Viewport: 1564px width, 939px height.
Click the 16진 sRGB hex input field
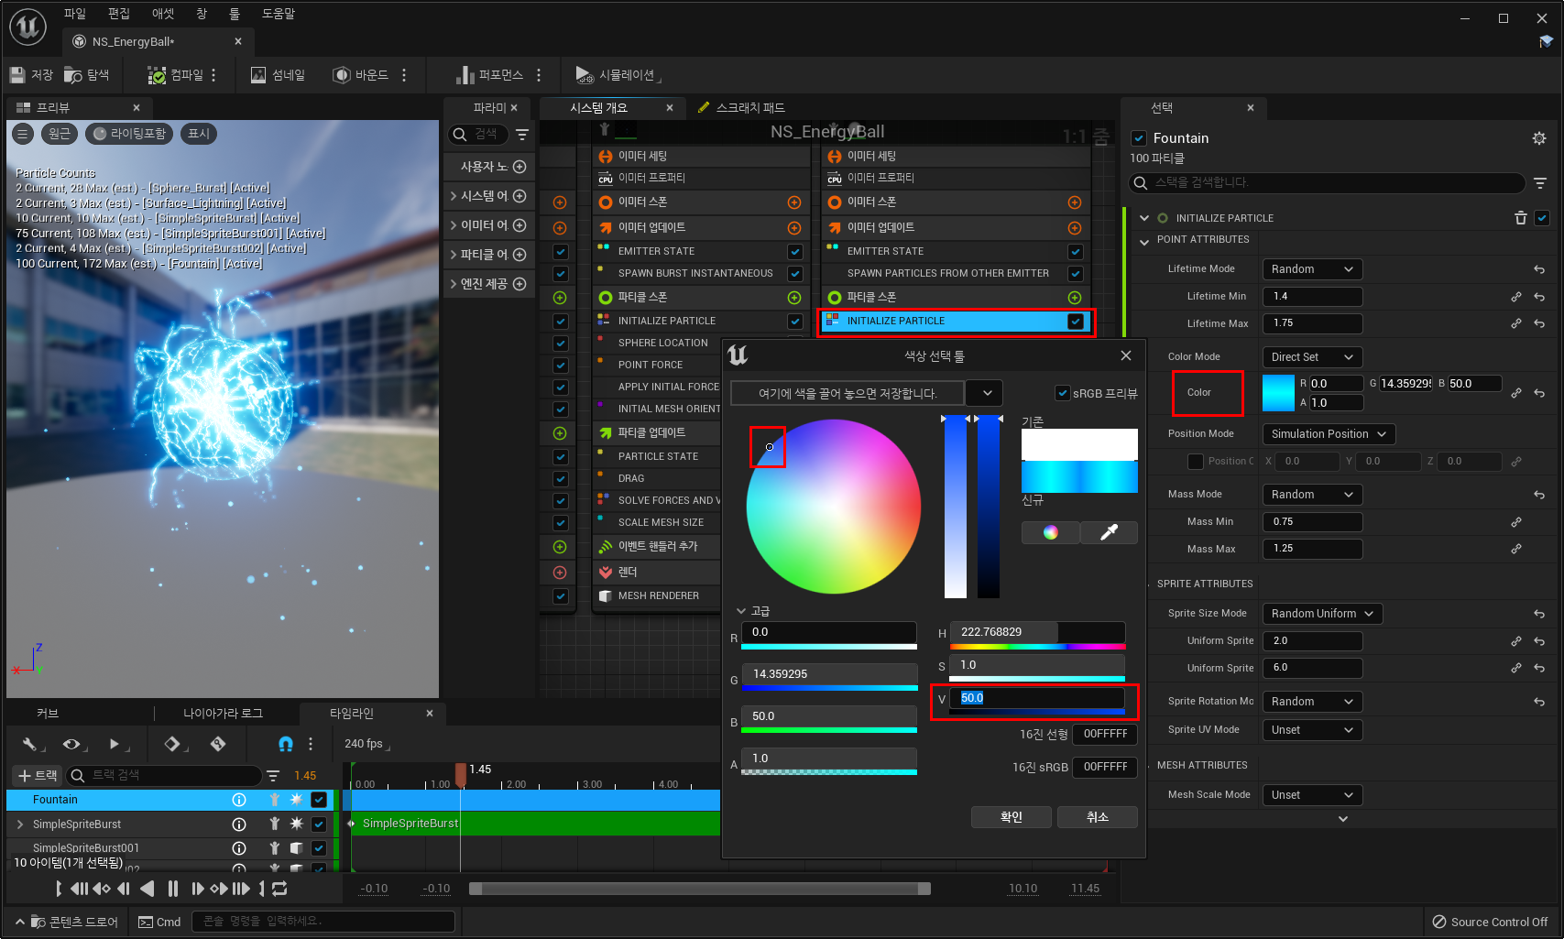[1106, 768]
